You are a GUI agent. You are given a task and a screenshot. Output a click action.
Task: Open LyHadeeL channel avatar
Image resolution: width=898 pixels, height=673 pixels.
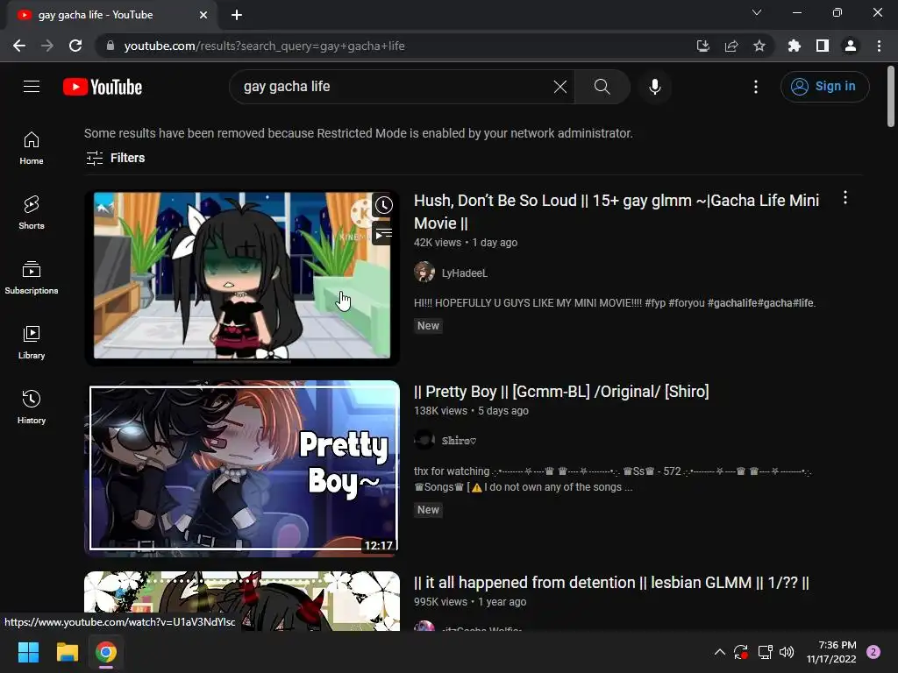(424, 273)
